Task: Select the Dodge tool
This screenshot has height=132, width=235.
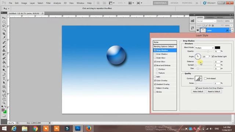Action: [4, 70]
